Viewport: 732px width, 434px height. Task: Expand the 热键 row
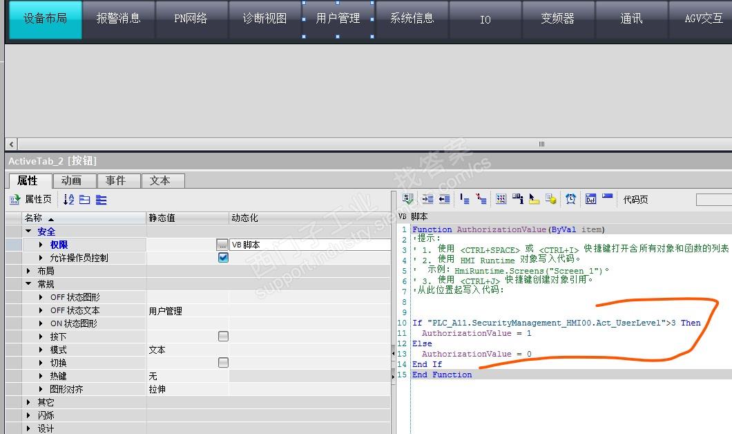41,376
